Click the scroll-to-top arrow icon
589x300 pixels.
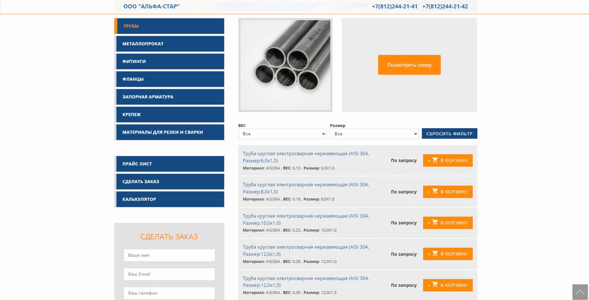tap(579, 292)
